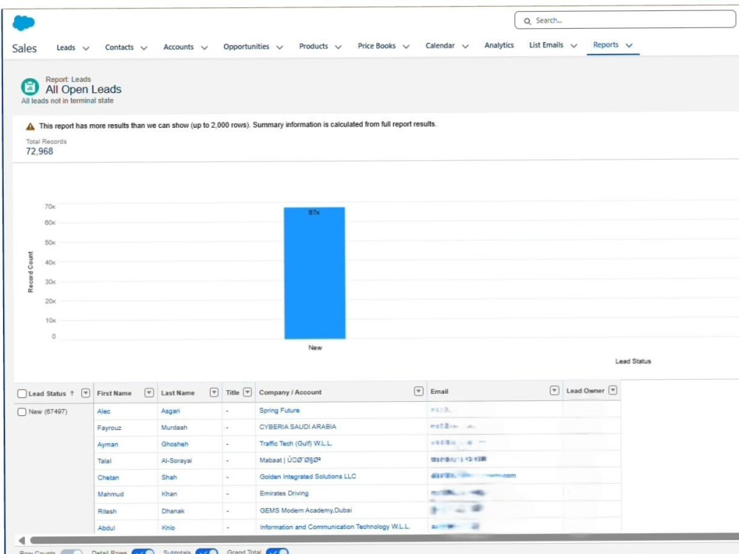Viewport: 739px width, 554px height.
Task: Click the horizontal scrollbar thumb
Action: click(x=384, y=539)
